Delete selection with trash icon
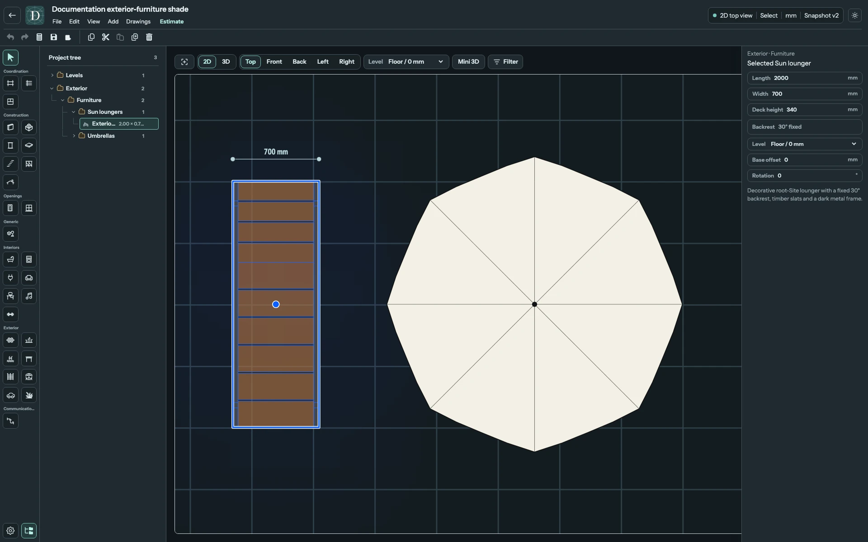Screen dimensions: 868x542 point(149,37)
